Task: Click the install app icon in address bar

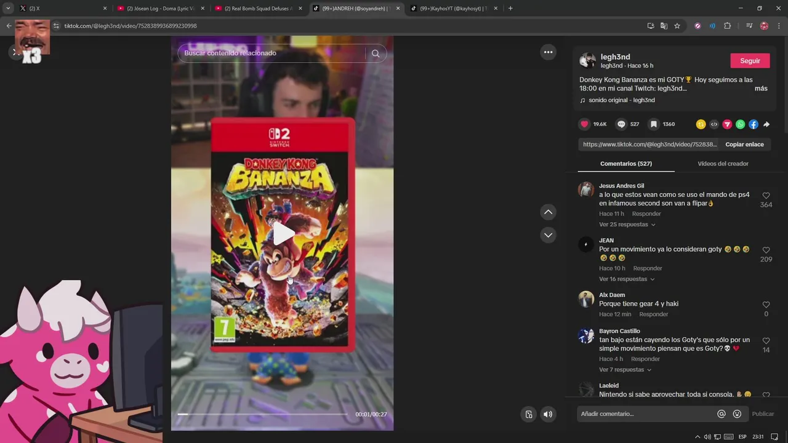Action: click(x=651, y=26)
